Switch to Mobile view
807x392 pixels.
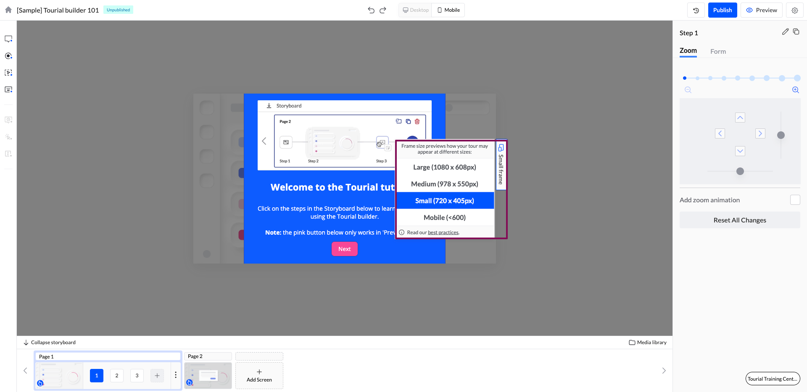[x=448, y=10]
